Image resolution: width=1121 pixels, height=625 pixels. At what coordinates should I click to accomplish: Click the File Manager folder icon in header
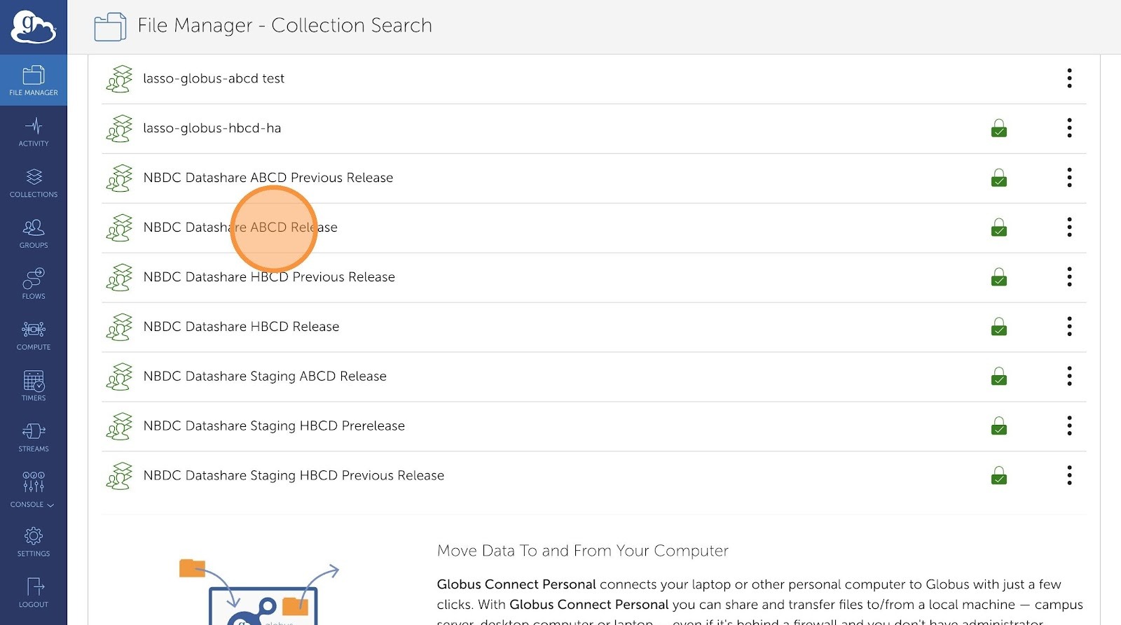click(110, 27)
